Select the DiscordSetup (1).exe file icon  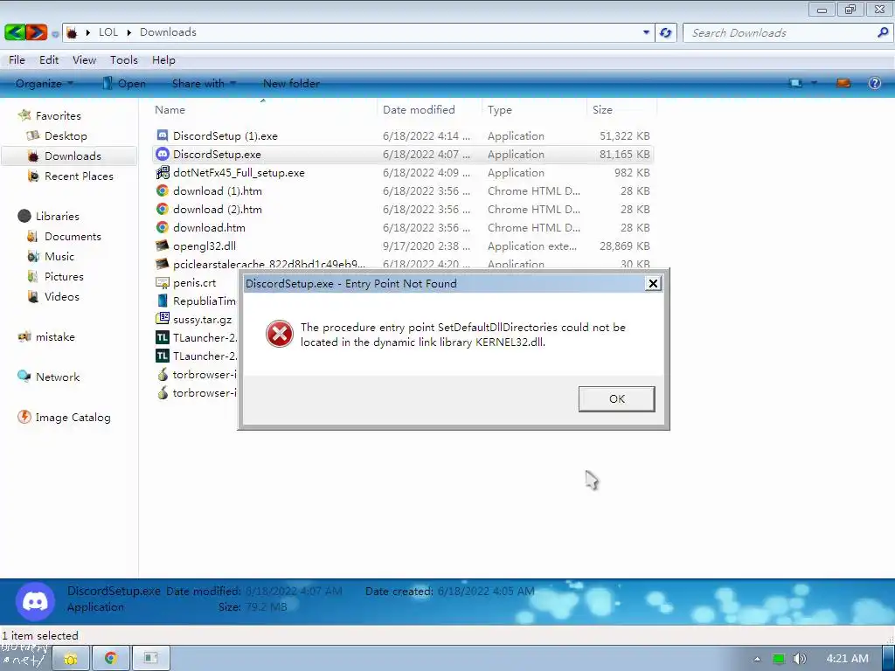point(163,135)
